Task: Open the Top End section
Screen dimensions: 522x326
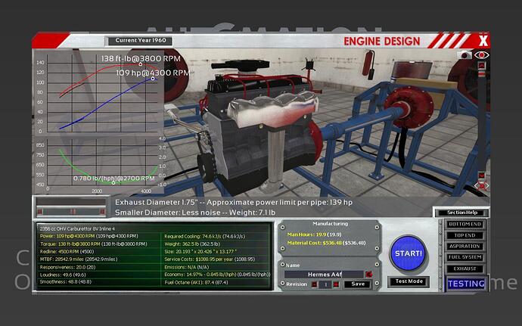Action: (x=464, y=236)
